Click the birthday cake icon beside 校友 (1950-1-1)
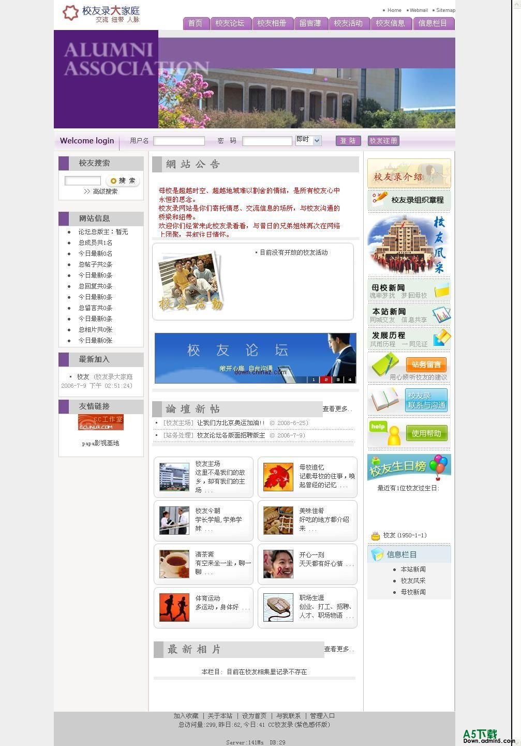 point(376,535)
